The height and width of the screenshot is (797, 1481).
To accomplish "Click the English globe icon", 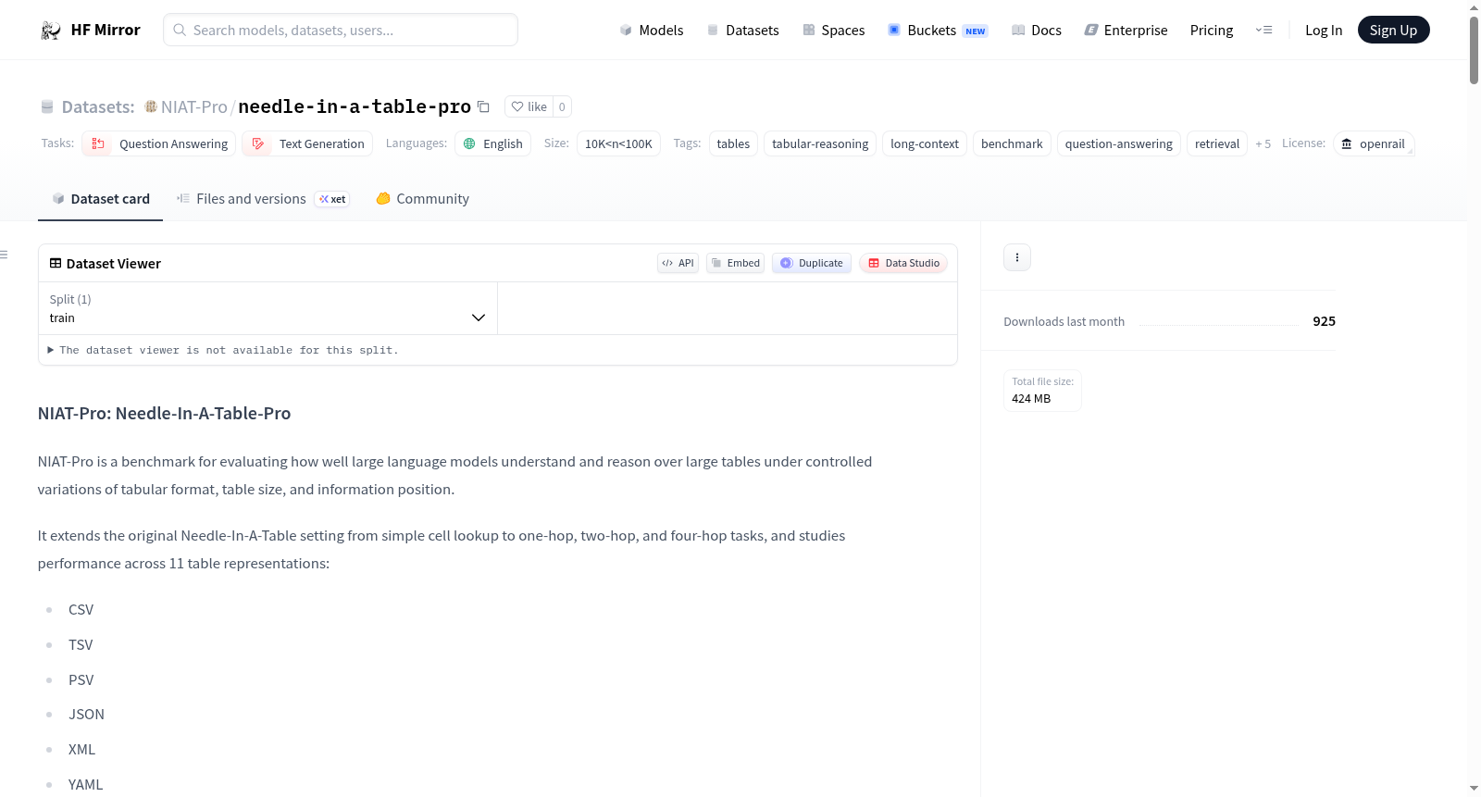I will coord(469,143).
